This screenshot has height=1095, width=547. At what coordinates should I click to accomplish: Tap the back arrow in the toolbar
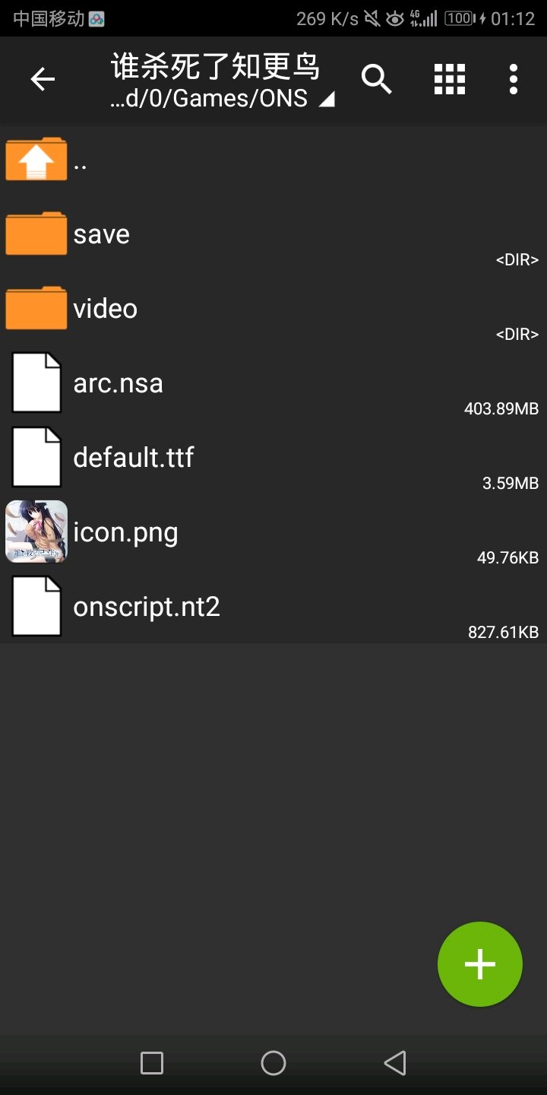tap(43, 79)
